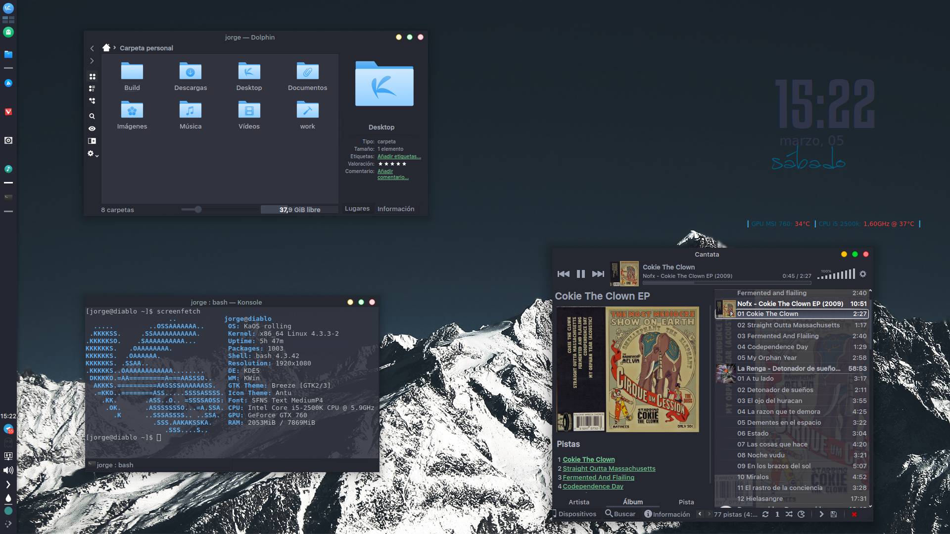
Task: Open the Dolphin settings gear dropdown
Action: [x=92, y=153]
